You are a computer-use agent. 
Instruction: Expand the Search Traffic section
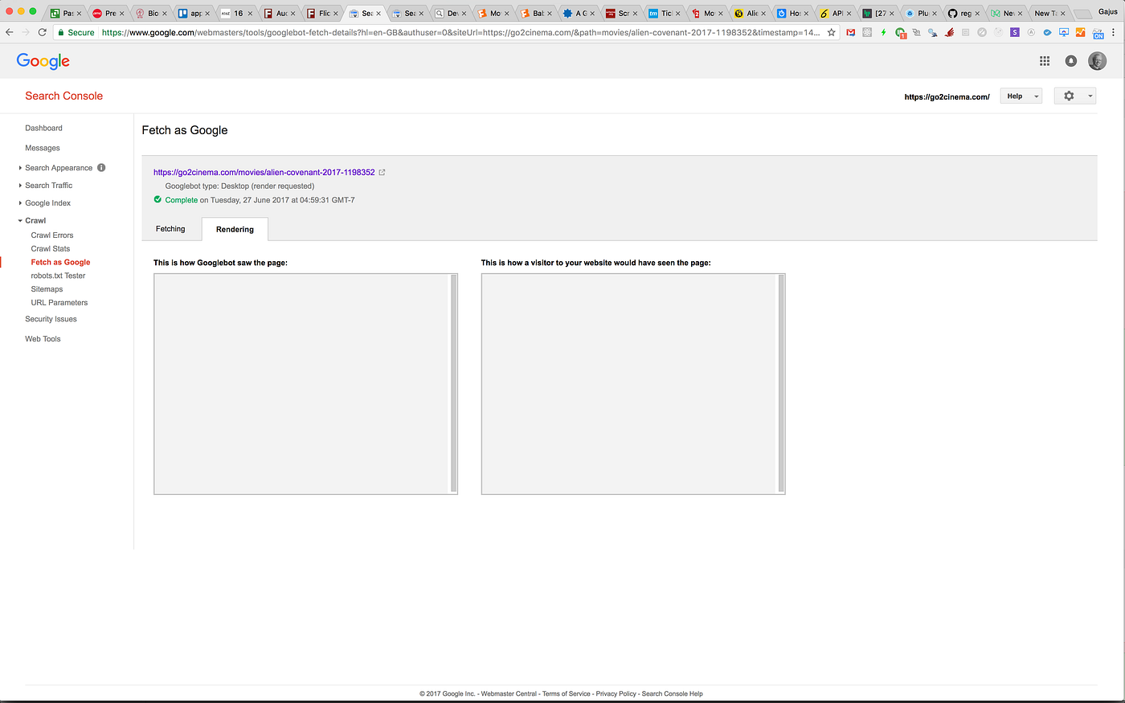pyautogui.click(x=48, y=186)
